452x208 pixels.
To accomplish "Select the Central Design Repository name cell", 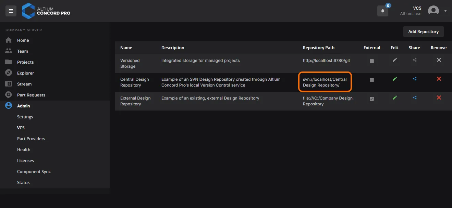I will tap(135, 82).
